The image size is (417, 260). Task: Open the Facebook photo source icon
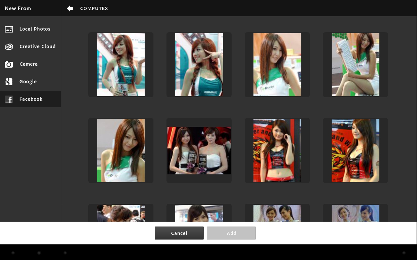tap(9, 99)
